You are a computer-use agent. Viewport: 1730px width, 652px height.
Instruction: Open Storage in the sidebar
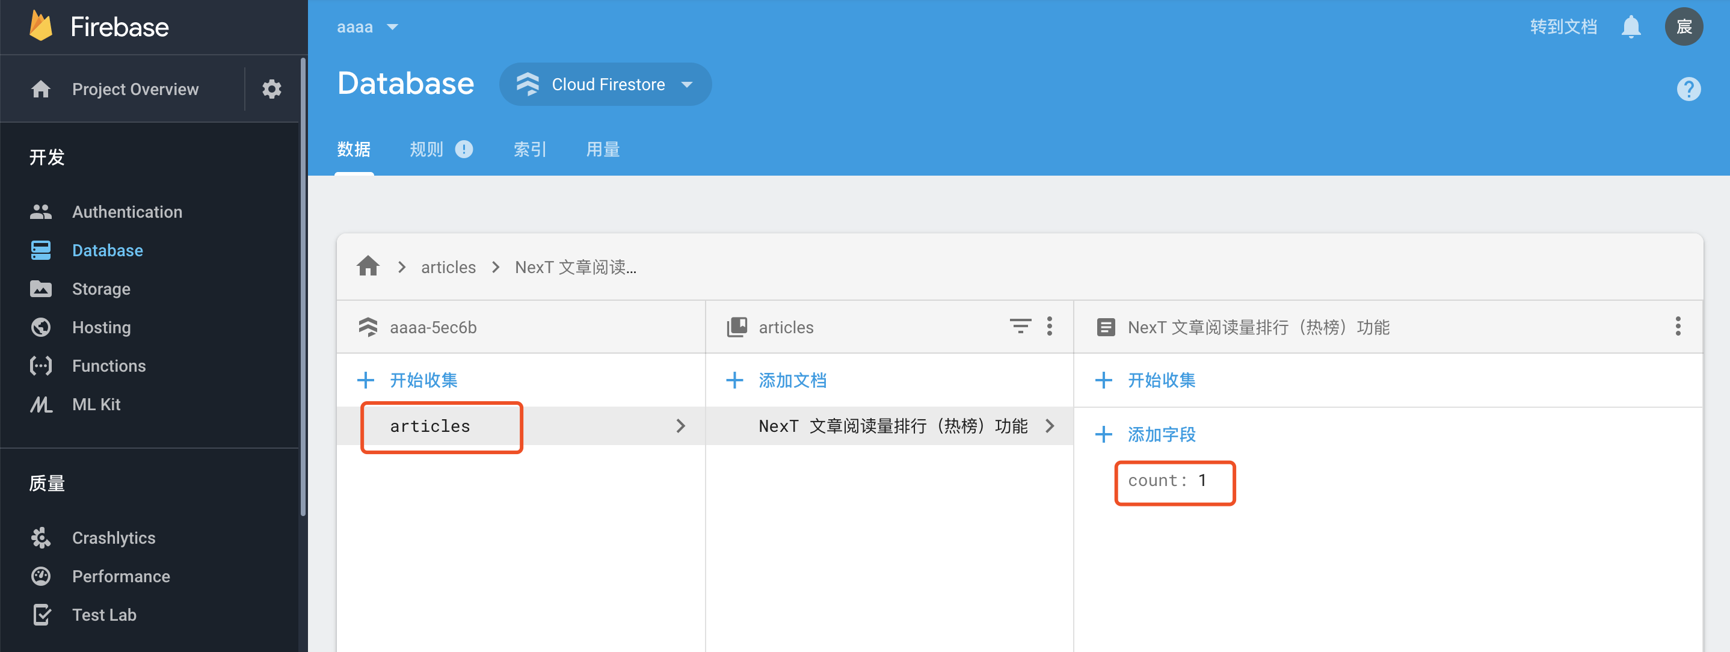[100, 289]
